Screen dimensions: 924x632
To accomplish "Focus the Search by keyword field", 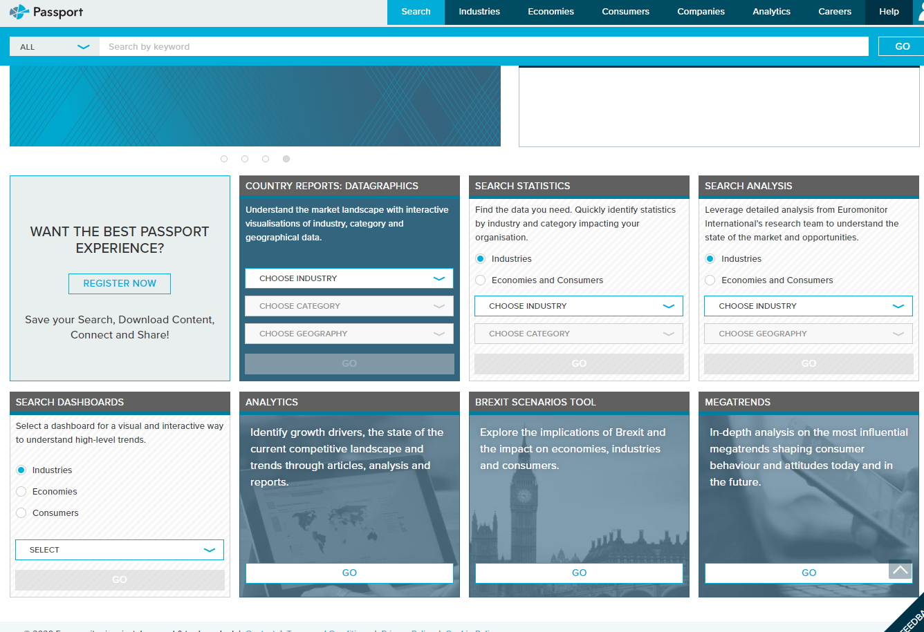I will 484,47.
